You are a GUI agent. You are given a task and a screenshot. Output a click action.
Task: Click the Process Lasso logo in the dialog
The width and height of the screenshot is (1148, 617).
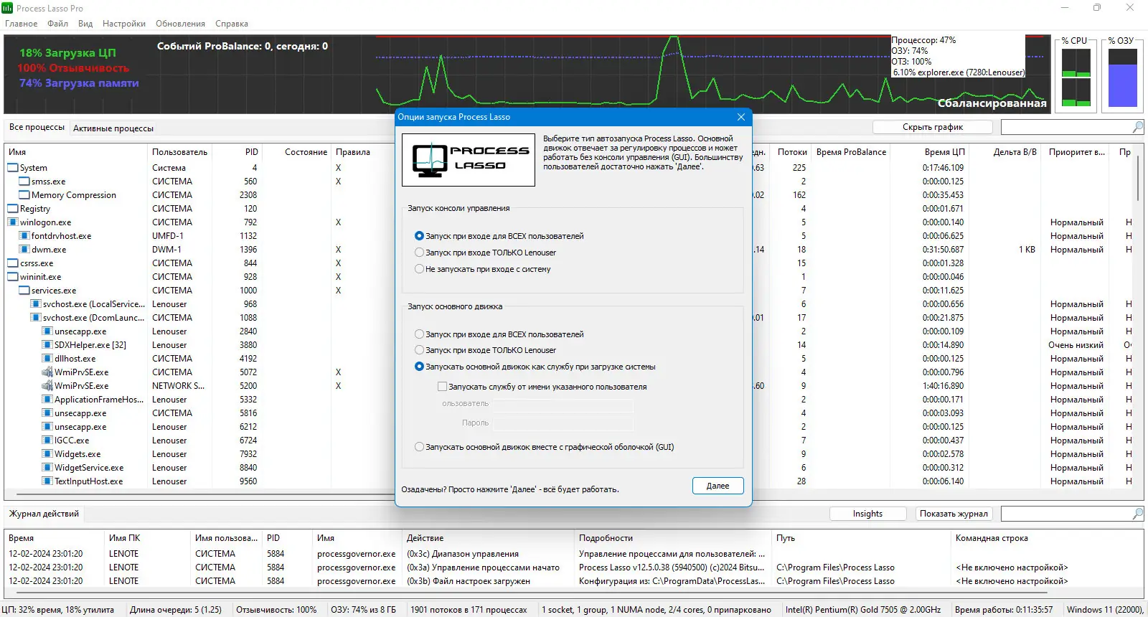469,160
